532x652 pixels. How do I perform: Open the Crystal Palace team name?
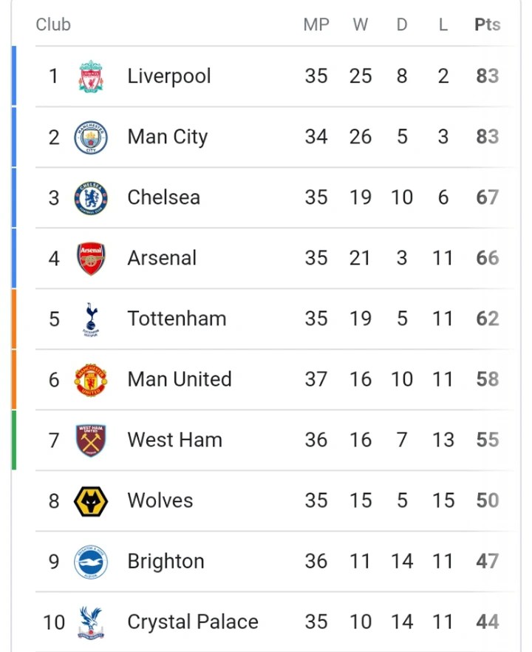coord(193,622)
